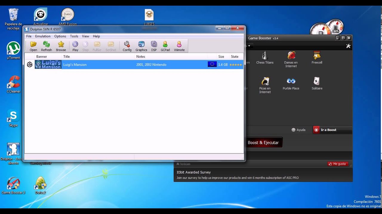Select Actualizar desktop shortcut
This screenshot has width=382, height=214.
(x=41, y=17)
